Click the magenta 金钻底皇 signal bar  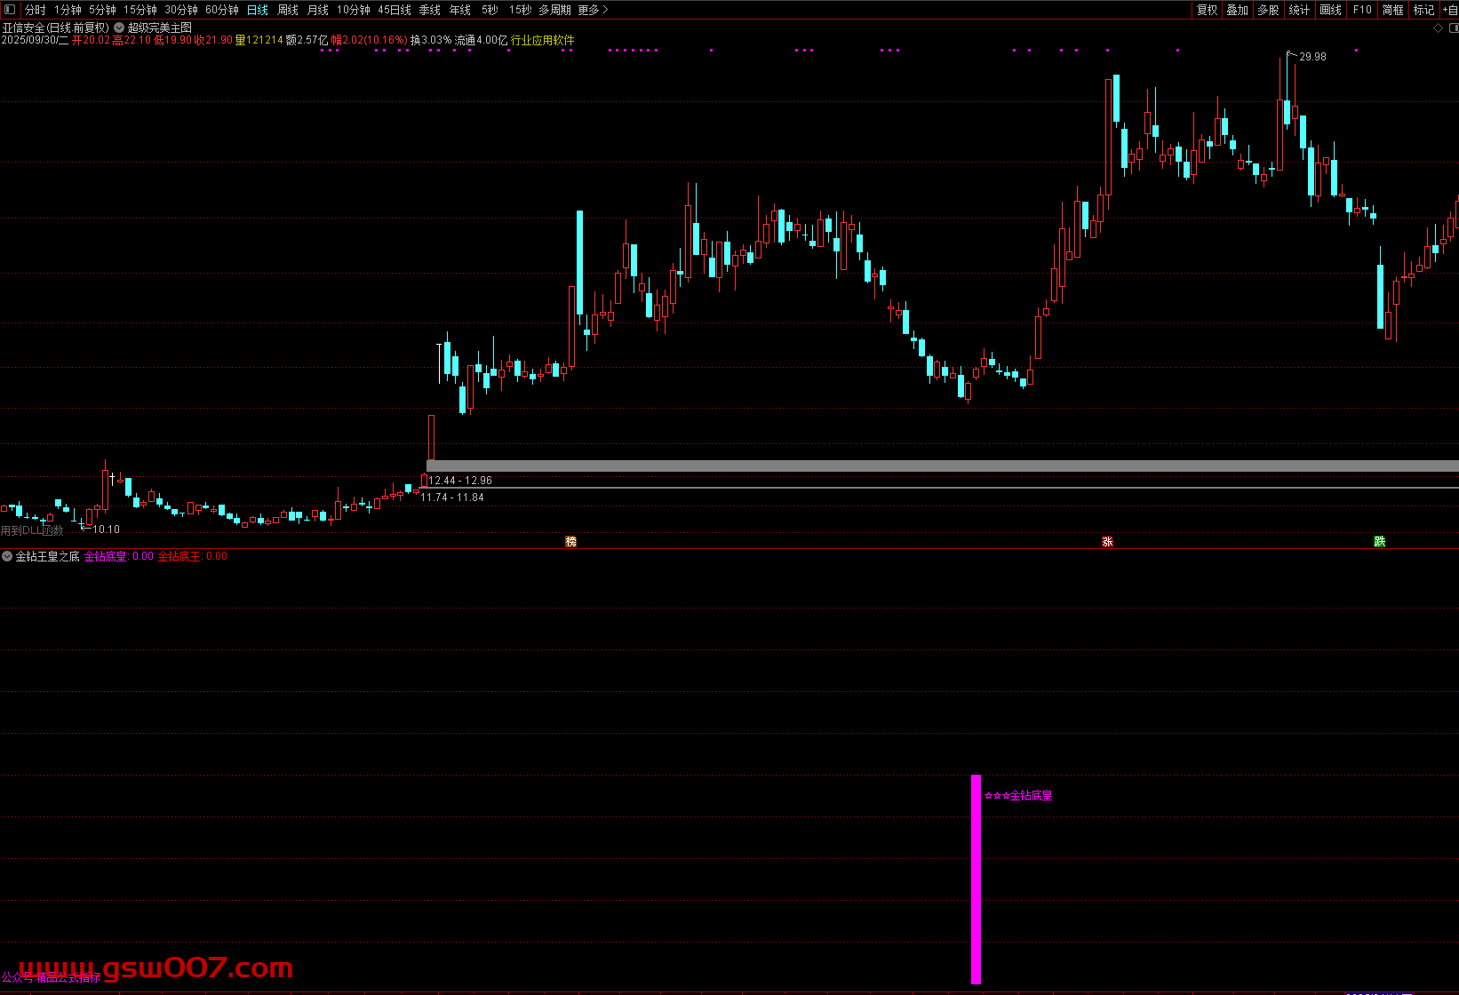976,880
